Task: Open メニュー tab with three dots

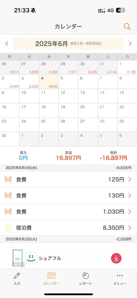Action: coord(120,279)
